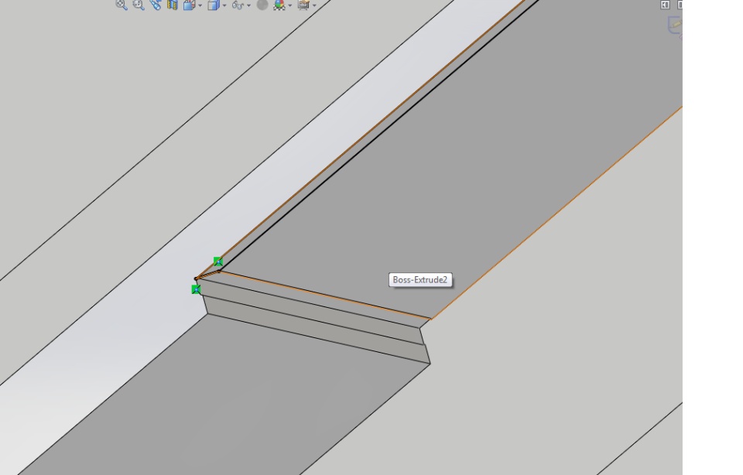Expand the Apply Scene dropdown arrow
This screenshot has height=475, width=743.
290,5
